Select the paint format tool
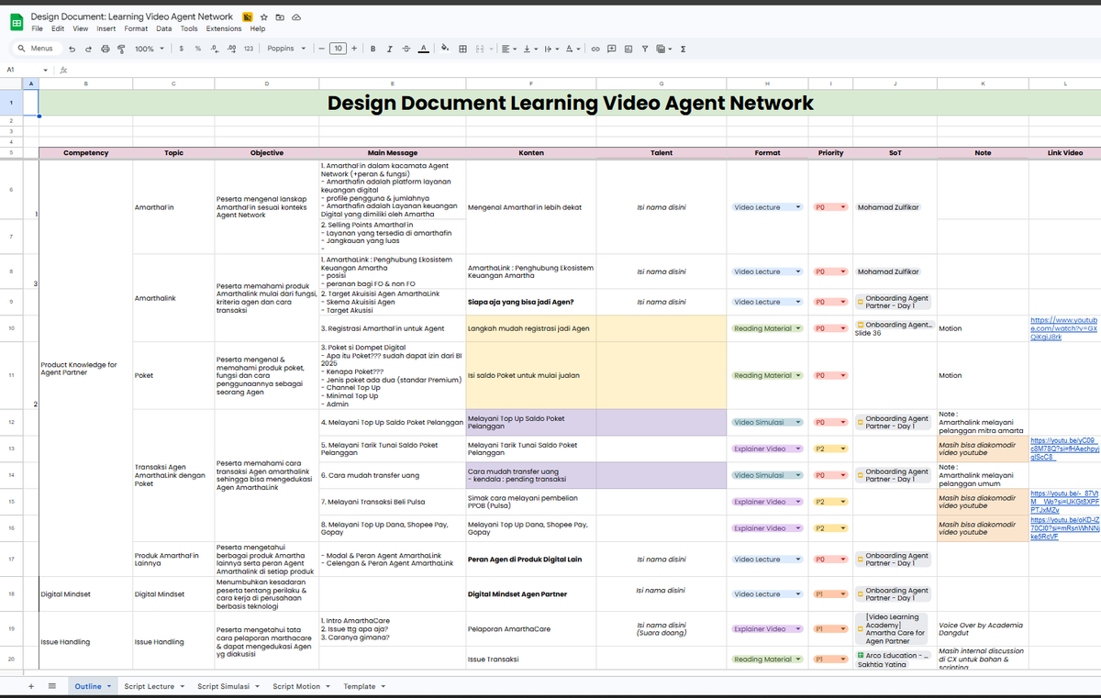The height and width of the screenshot is (698, 1101). 121,49
